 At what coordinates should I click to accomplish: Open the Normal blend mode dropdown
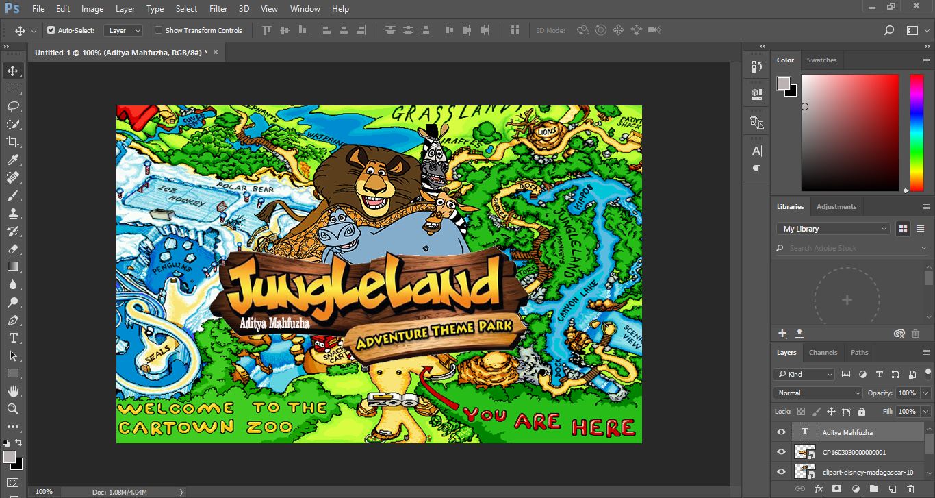[x=818, y=393]
